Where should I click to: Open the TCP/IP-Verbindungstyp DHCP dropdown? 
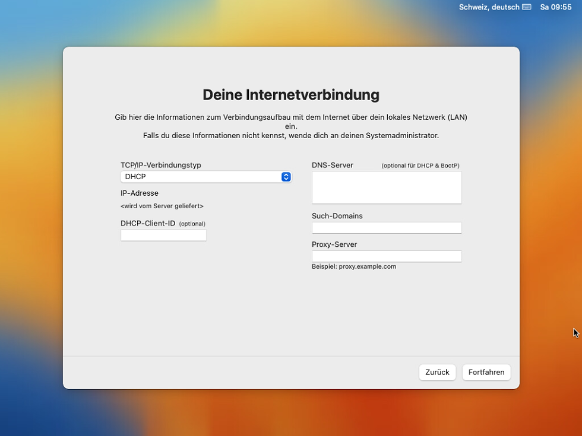pos(206,177)
